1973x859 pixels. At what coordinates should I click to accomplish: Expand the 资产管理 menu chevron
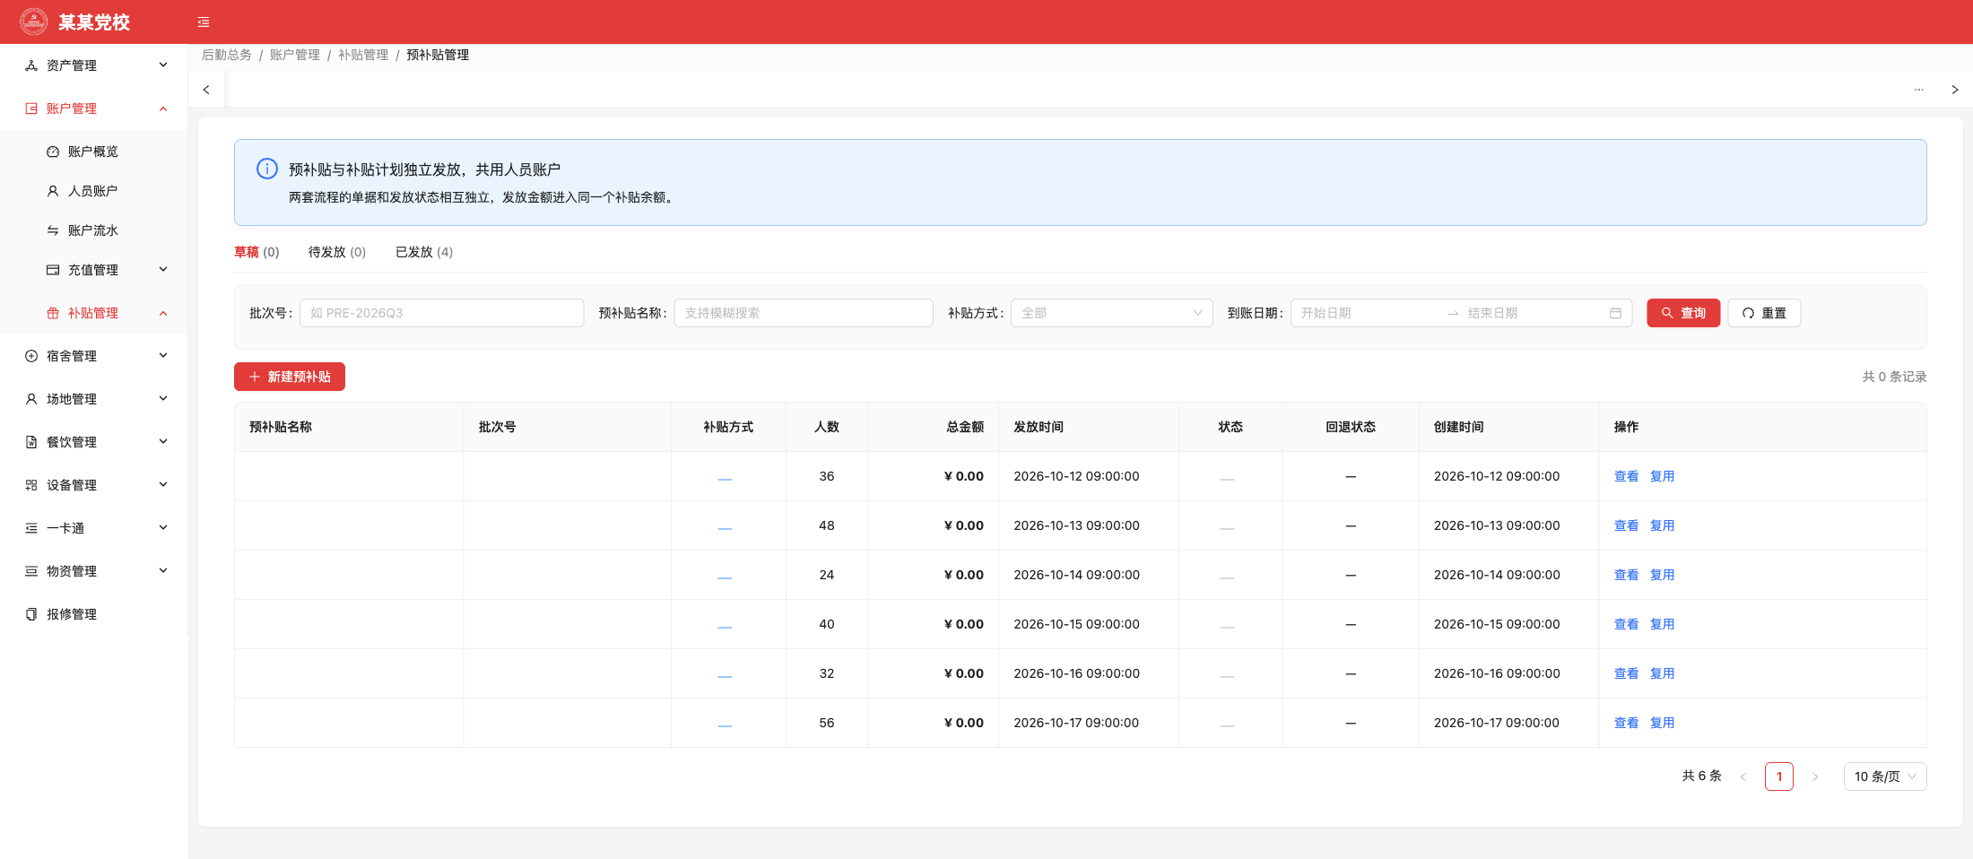point(163,65)
